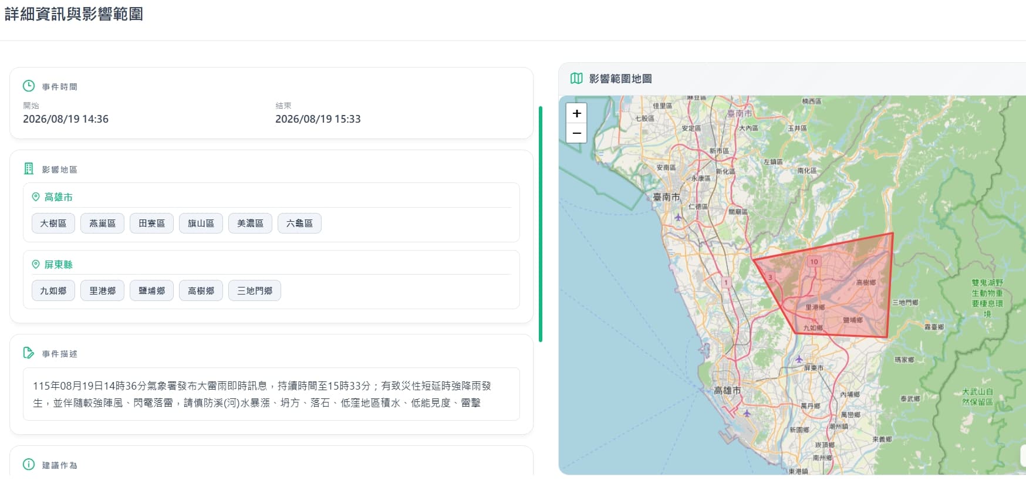
Task: Click the 詳細資訊與影響範圍 page title
Action: pos(74,13)
